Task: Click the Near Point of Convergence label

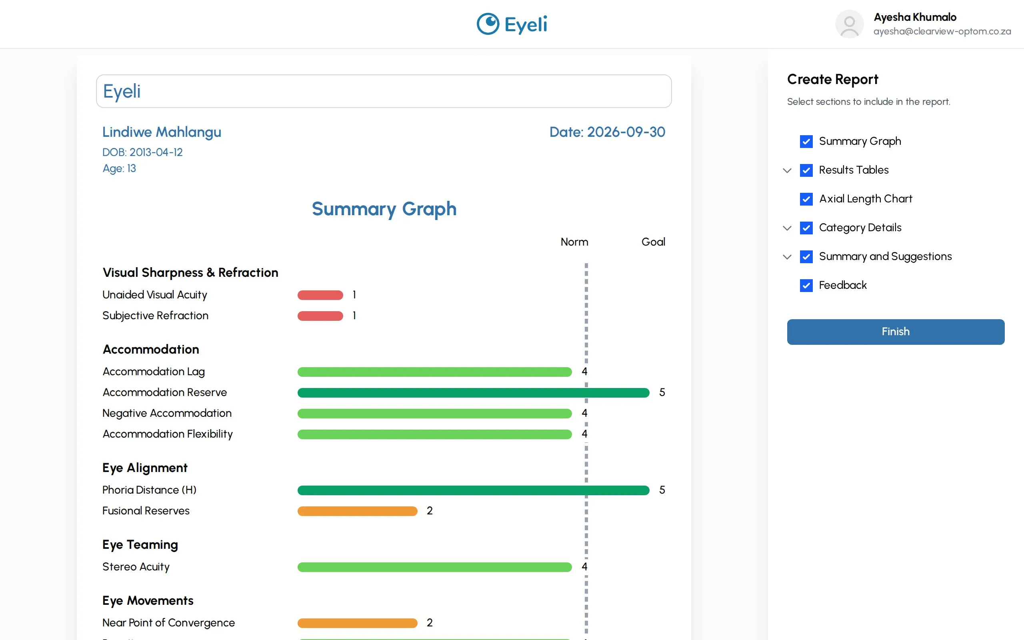Action: 168,623
